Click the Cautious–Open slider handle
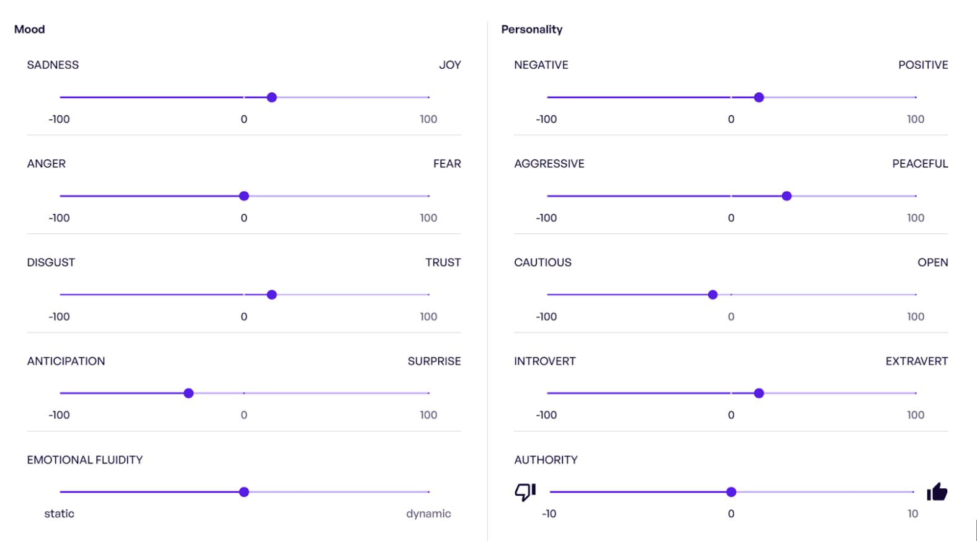The height and width of the screenshot is (541, 977). [713, 295]
